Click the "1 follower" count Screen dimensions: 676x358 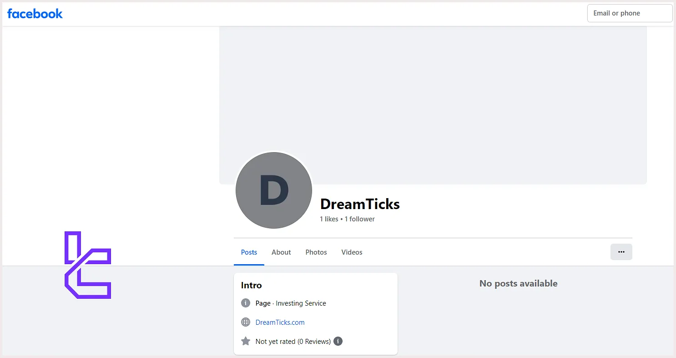(360, 219)
